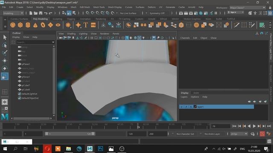Image resolution: width=273 pixels, height=153 pixels.
Task: Click the SVG import shelf icon
Action: (x=93, y=25)
